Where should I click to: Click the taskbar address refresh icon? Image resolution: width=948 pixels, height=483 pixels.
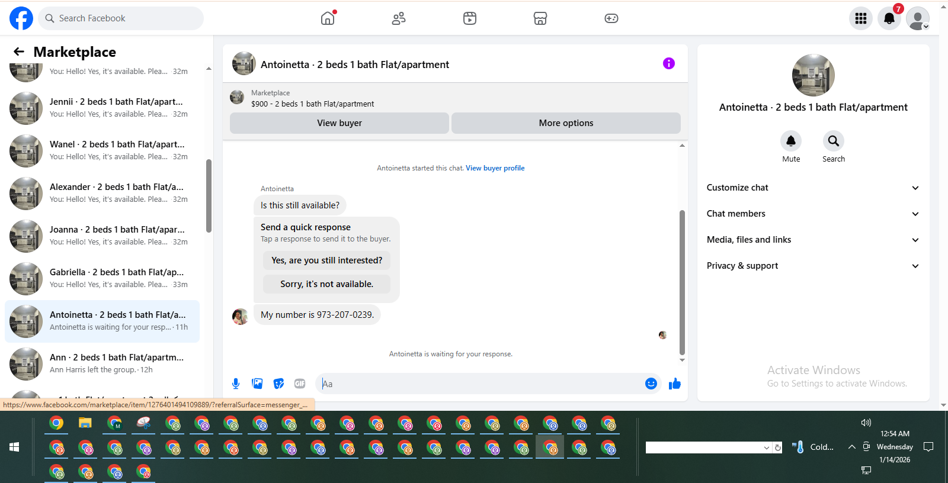pyautogui.click(x=778, y=447)
